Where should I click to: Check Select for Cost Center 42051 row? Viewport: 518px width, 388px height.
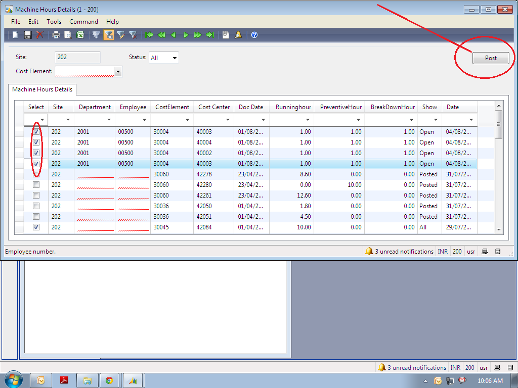(x=36, y=216)
